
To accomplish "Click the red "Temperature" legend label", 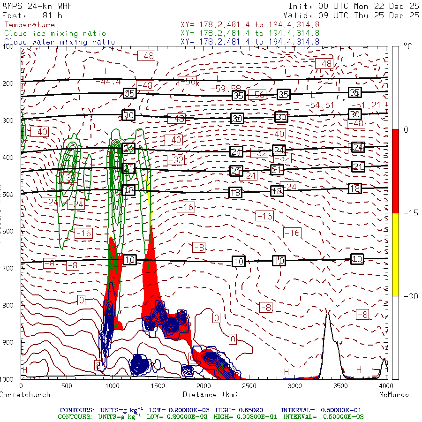I will [x=30, y=25].
